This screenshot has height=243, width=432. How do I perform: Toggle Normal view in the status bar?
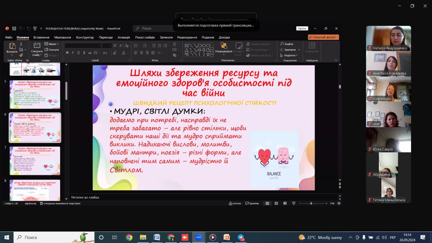point(267,204)
